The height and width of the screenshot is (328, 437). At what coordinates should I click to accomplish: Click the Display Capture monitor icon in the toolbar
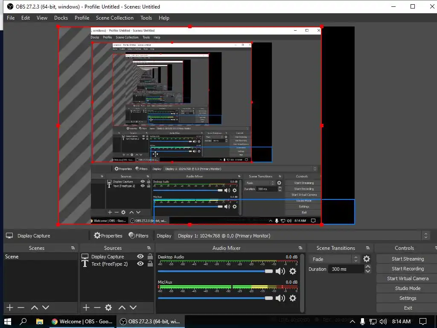coord(9,236)
